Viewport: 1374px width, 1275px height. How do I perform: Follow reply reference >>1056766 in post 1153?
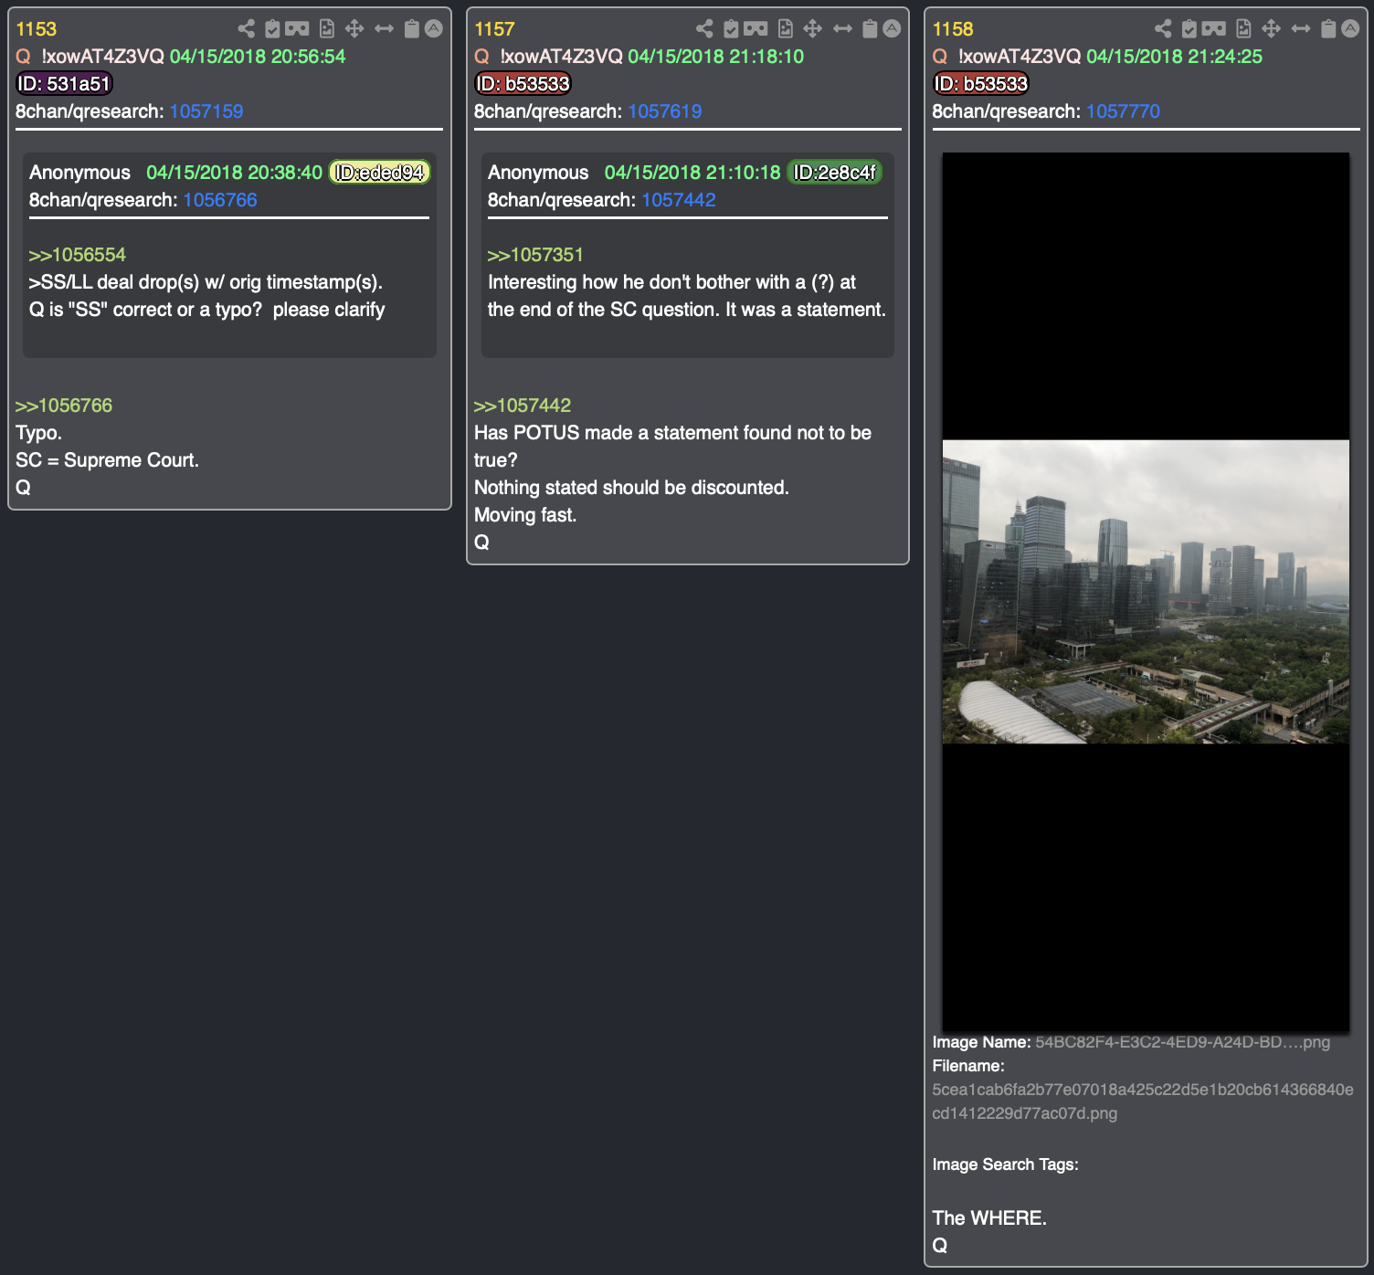(x=64, y=406)
